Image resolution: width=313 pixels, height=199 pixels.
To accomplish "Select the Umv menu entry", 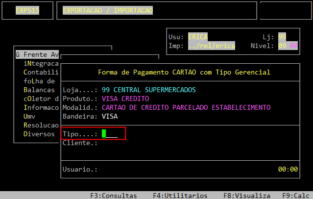I will pyautogui.click(x=29, y=117).
